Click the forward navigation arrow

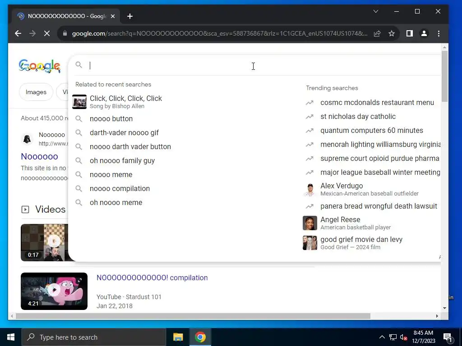click(32, 33)
